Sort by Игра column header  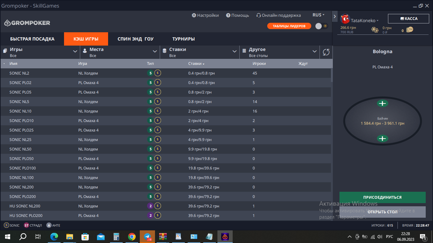(x=83, y=64)
